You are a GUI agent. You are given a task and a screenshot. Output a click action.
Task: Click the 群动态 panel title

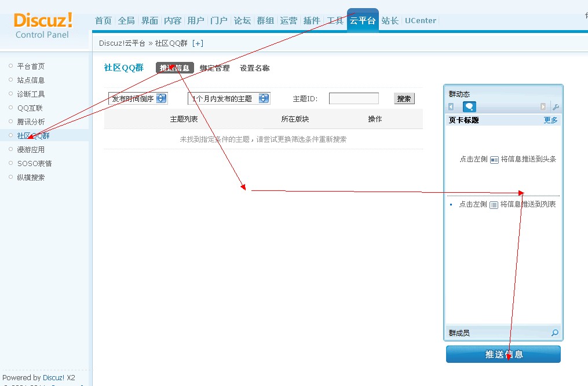(459, 94)
